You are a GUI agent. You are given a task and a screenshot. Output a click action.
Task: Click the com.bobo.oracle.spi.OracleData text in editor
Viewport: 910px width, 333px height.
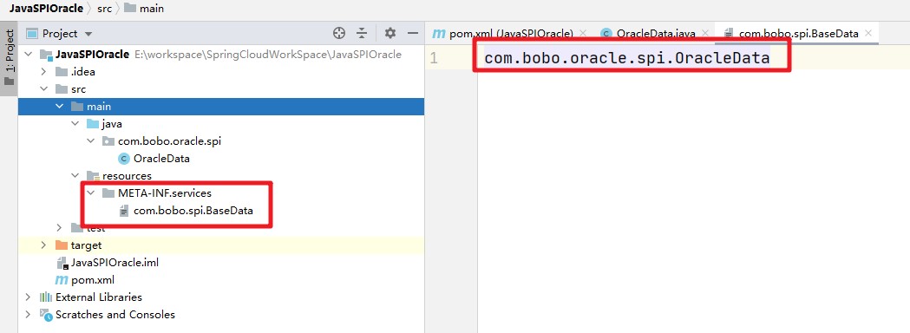point(627,58)
